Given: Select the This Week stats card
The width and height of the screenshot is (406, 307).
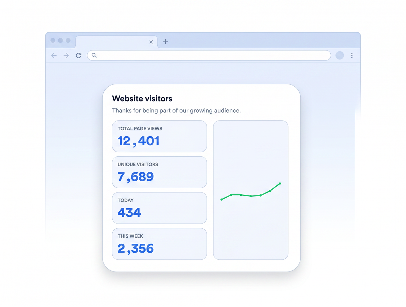Looking at the screenshot, I should tap(159, 244).
